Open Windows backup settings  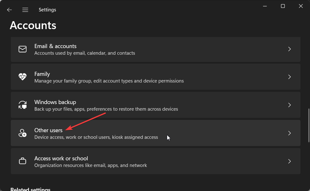pyautogui.click(x=155, y=105)
